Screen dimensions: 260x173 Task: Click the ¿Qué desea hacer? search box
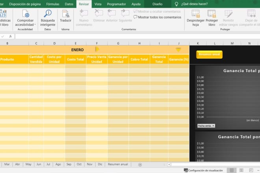(194, 4)
